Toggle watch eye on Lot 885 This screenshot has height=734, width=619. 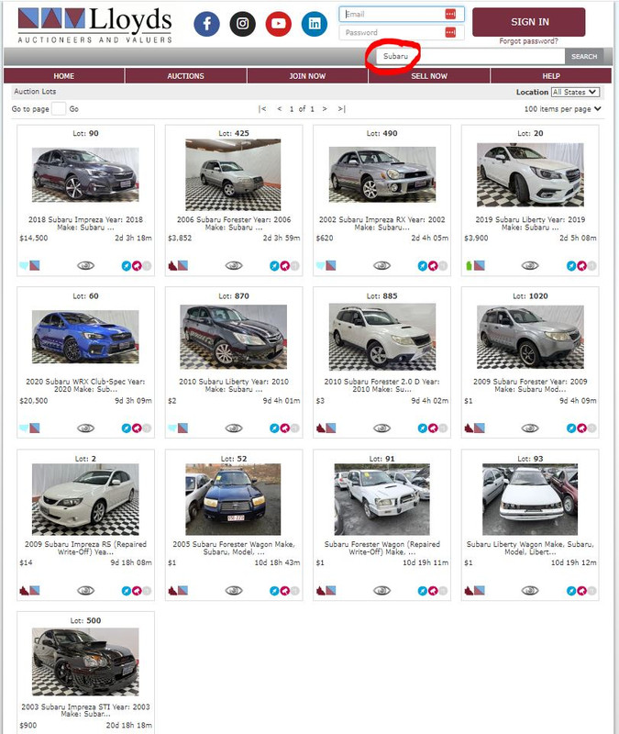click(x=381, y=428)
